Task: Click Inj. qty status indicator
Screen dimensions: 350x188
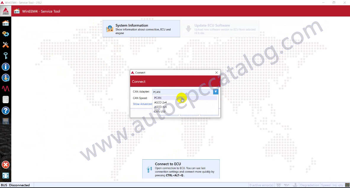Action: 338,185
